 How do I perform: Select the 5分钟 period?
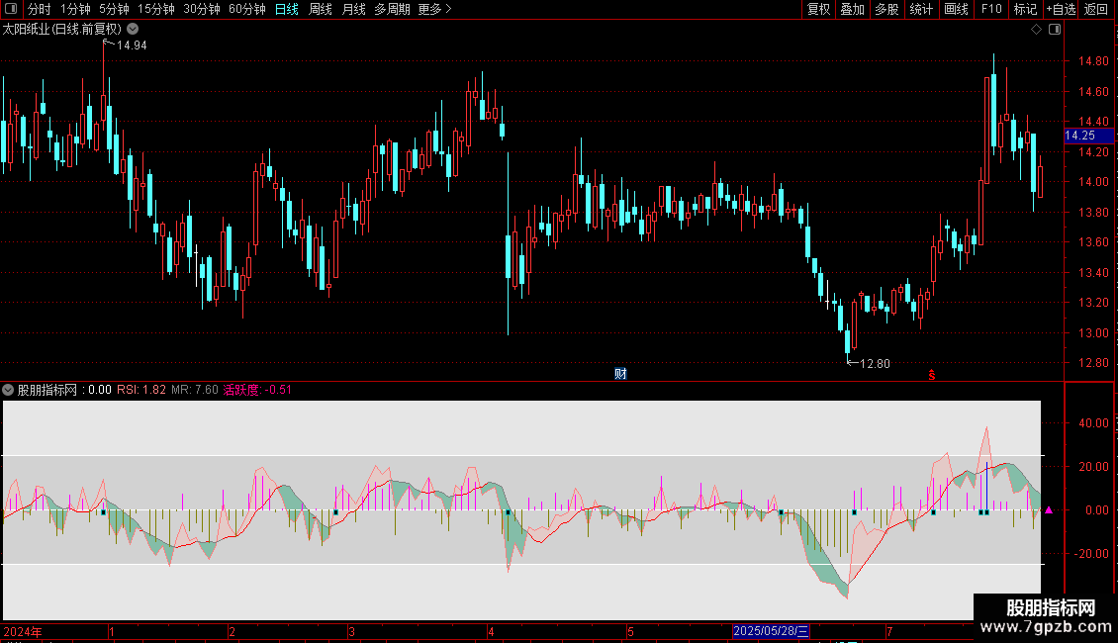point(114,9)
